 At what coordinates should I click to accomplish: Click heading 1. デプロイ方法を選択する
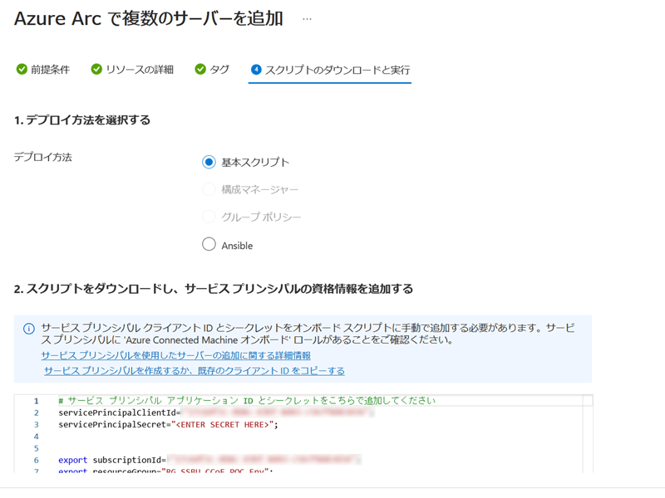(82, 120)
